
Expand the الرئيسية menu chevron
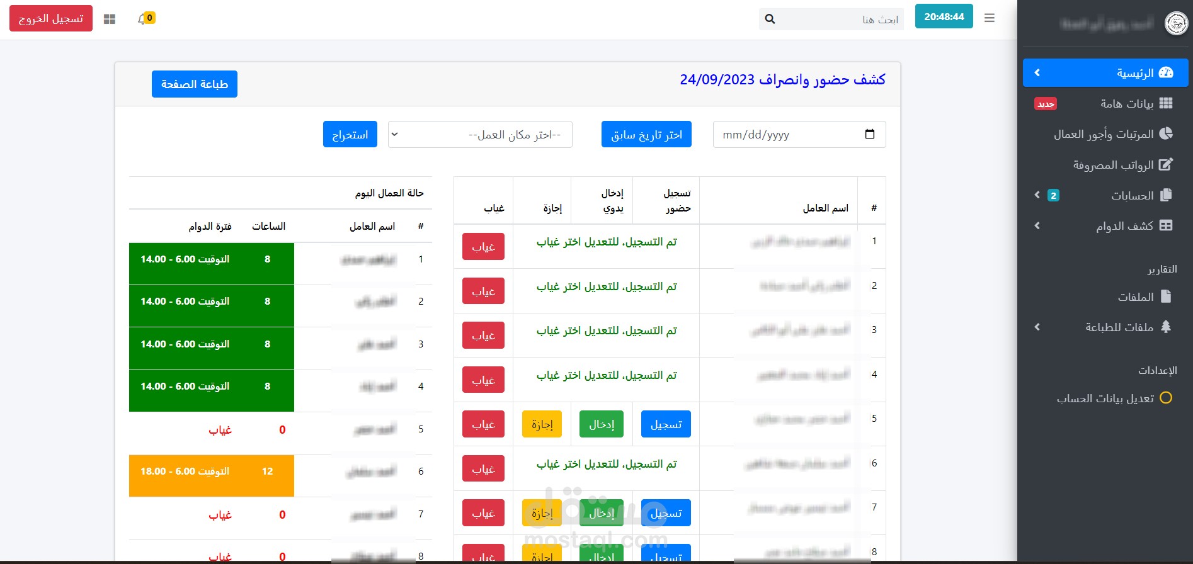1037,73
